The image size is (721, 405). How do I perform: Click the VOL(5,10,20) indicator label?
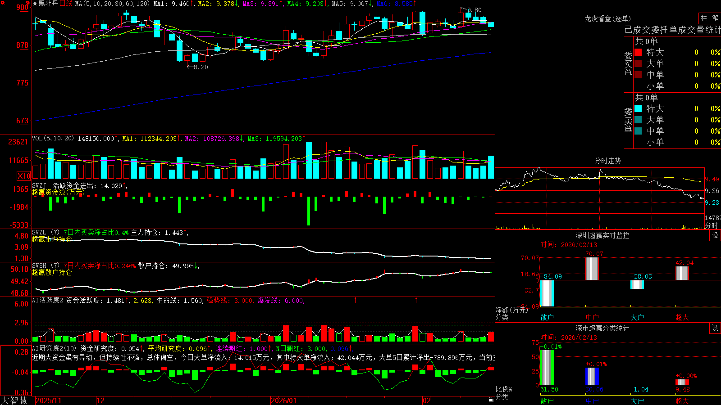pos(53,138)
